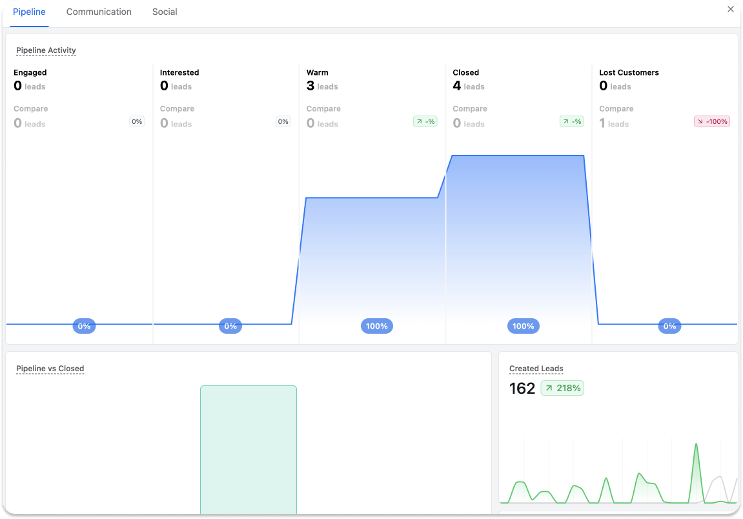743x519 pixels.
Task: Click the Lost Customers stage title
Action: 628,72
